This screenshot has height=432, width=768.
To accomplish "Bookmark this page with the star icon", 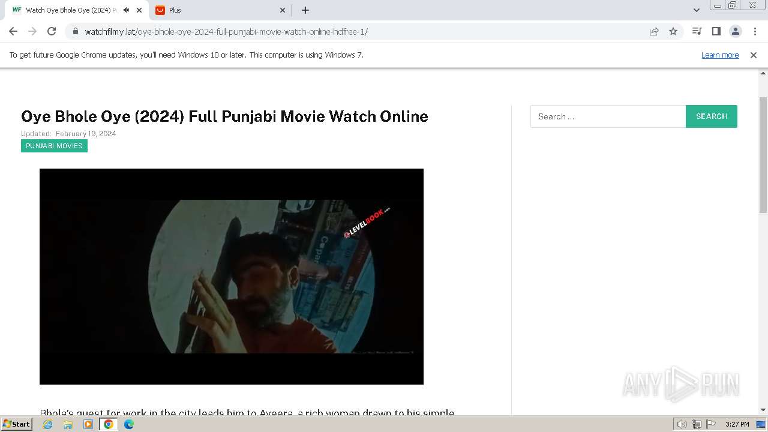I will pyautogui.click(x=673, y=31).
